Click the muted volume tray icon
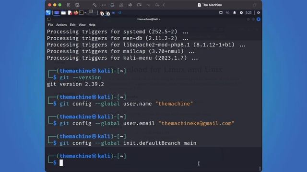The height and width of the screenshot is (172, 307). (x=227, y=13)
